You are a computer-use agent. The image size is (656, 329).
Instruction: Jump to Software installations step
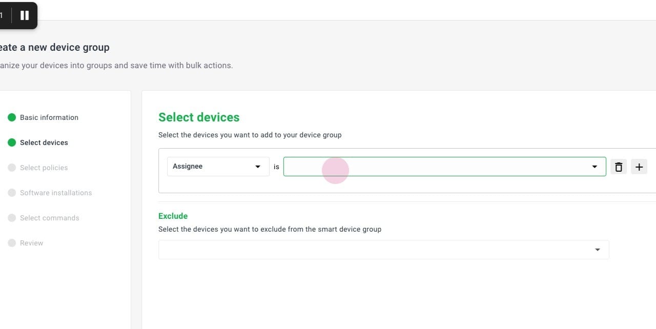pyautogui.click(x=56, y=193)
